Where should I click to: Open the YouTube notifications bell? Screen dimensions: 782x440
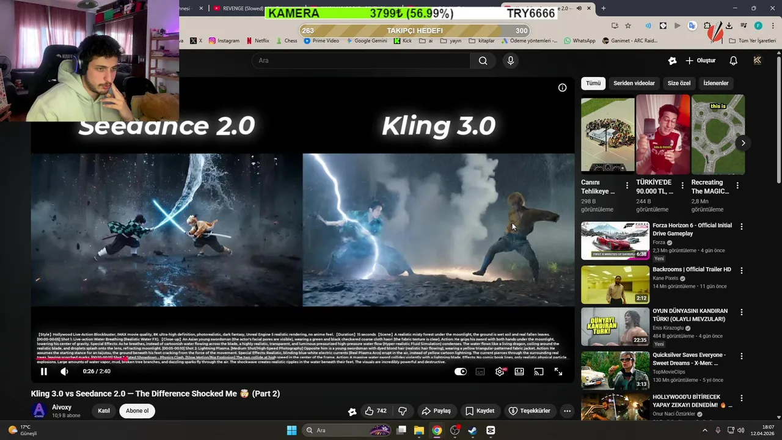tap(733, 61)
